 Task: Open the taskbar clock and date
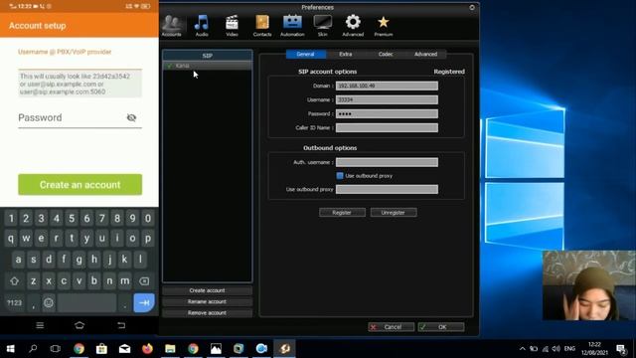click(594, 349)
